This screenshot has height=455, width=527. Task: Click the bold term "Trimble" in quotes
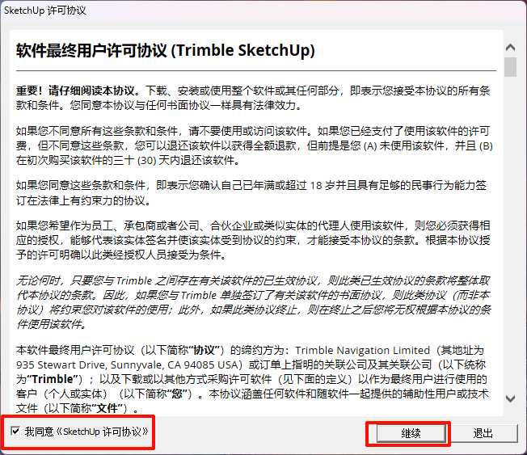click(53, 379)
